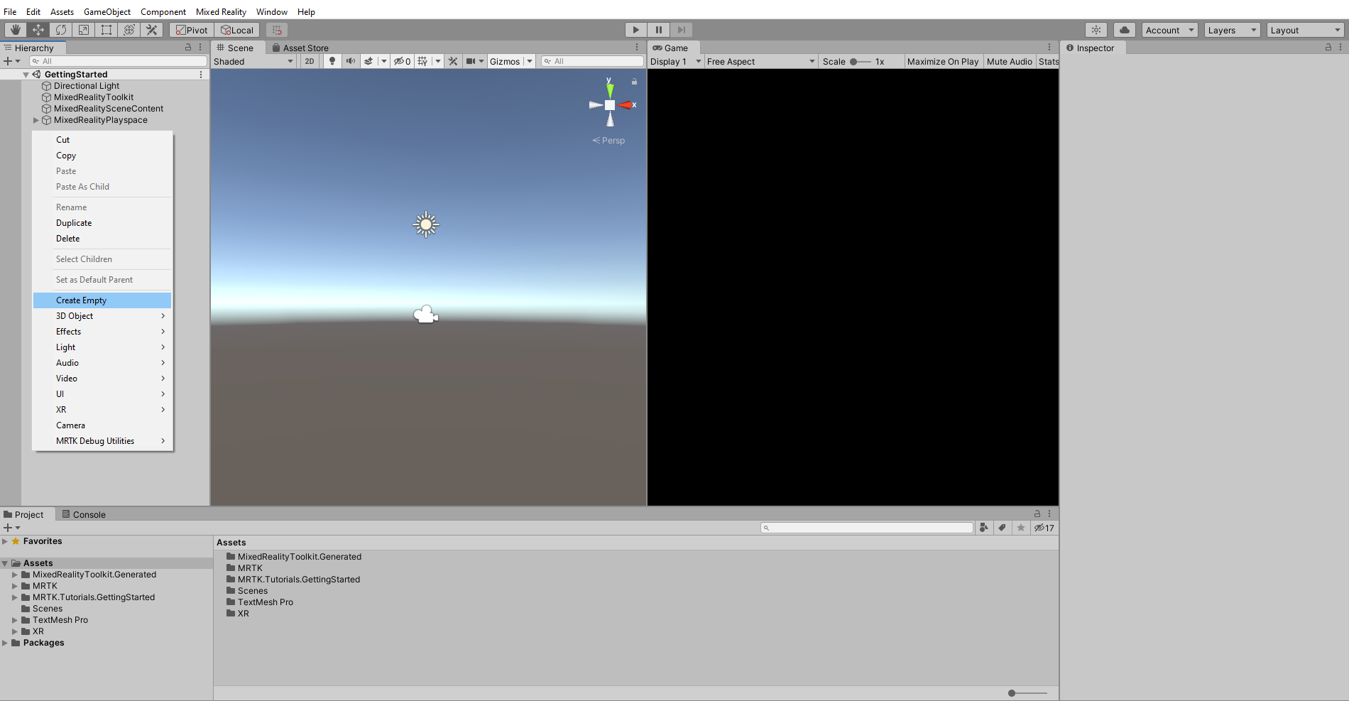
Task: Open Layout dropdown
Action: (x=1306, y=30)
